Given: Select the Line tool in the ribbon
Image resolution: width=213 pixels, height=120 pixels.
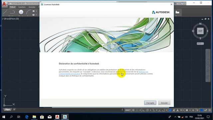Looking at the screenshot, I should tap(5, 12).
